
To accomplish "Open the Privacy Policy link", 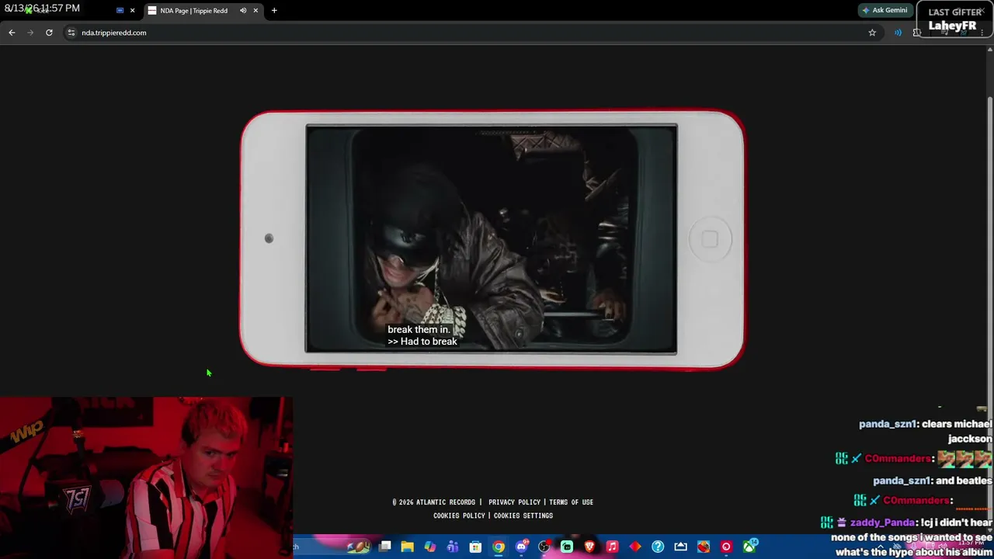I will tap(514, 502).
